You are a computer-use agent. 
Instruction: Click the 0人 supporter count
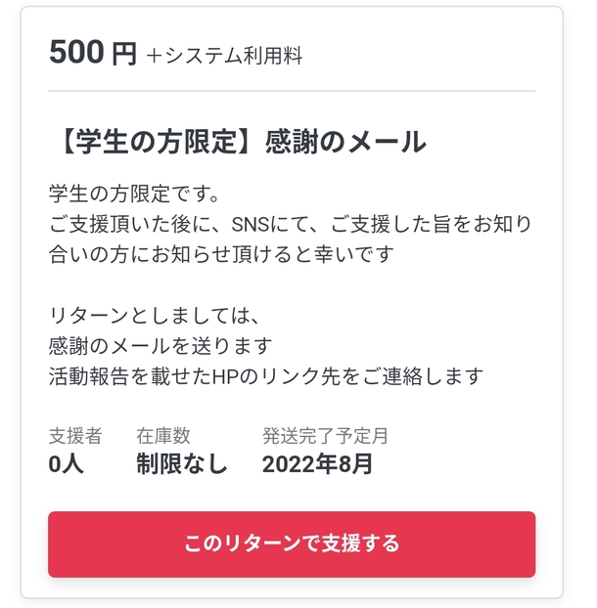pos(66,463)
